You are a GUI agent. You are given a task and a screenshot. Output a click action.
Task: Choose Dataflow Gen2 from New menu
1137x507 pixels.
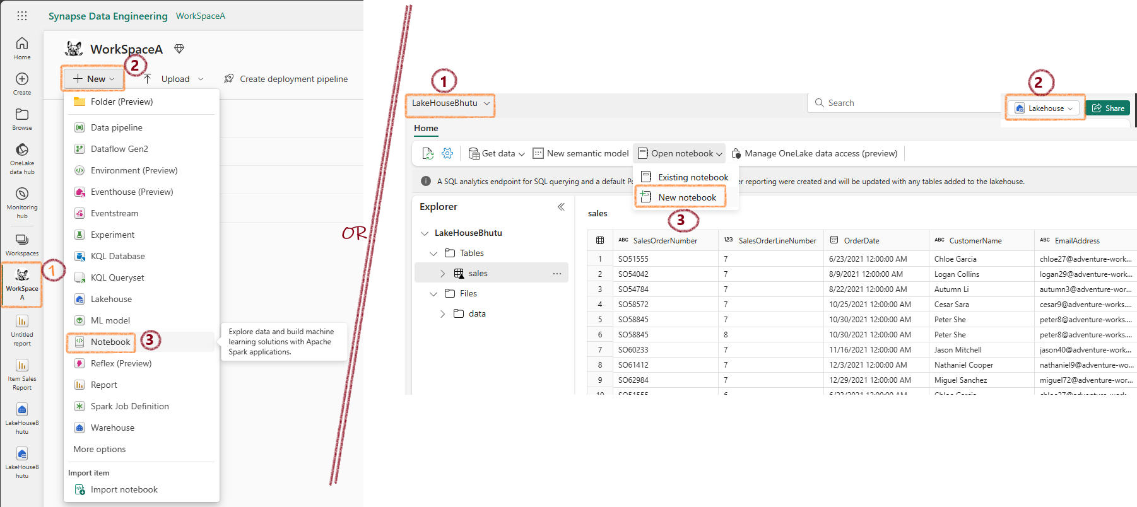[141, 149]
